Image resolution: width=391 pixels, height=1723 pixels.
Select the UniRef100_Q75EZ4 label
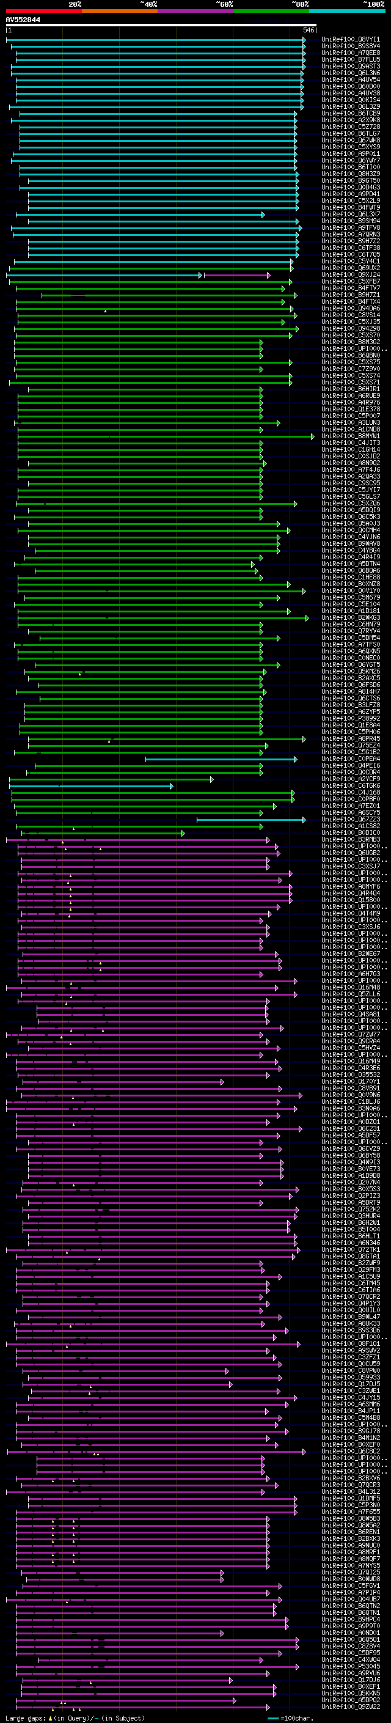point(351,745)
